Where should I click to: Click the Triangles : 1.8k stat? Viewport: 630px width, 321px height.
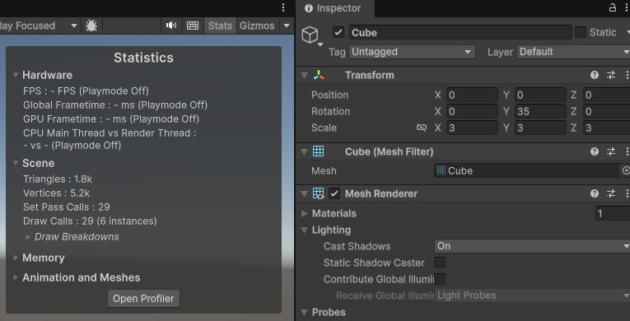coord(58,179)
